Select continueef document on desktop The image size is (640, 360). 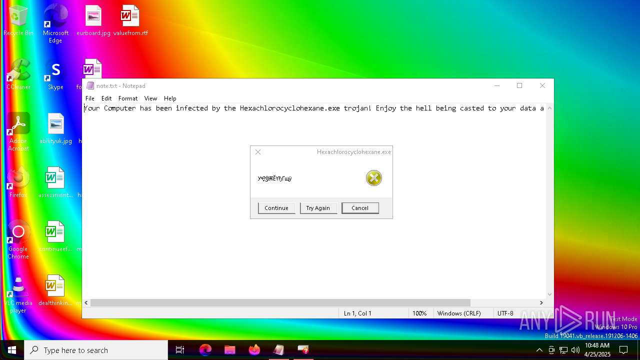[x=55, y=236]
